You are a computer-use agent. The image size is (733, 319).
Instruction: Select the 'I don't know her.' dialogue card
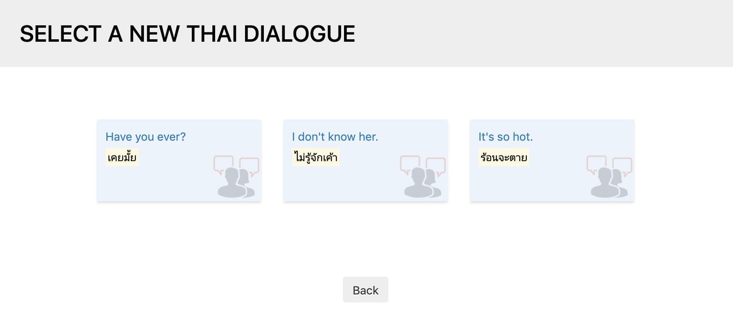(x=366, y=160)
